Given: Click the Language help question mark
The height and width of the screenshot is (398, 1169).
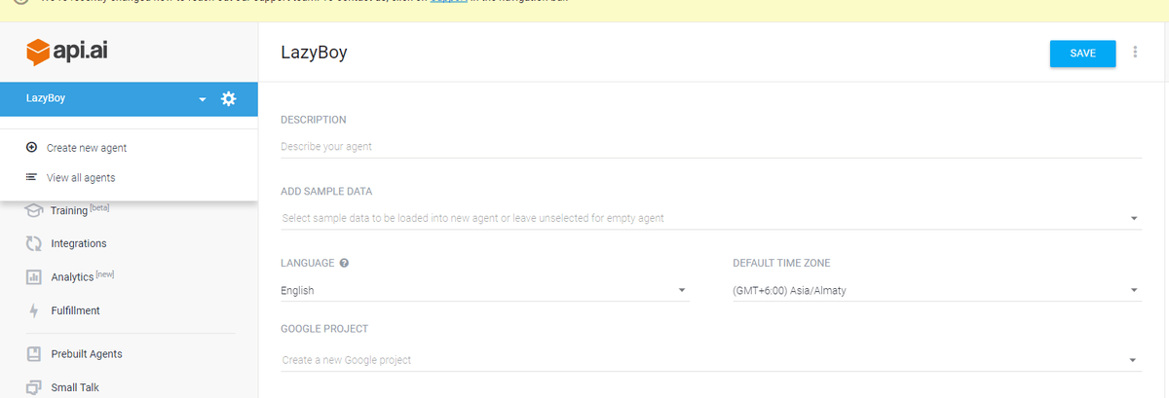Looking at the screenshot, I should (x=345, y=263).
